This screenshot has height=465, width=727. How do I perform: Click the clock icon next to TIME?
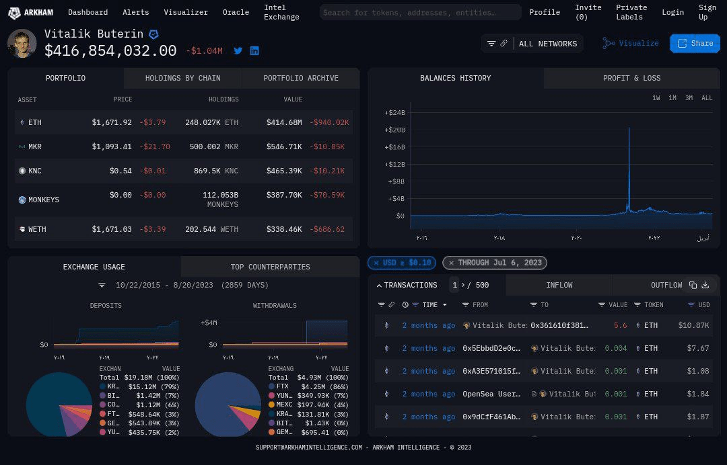click(405, 305)
